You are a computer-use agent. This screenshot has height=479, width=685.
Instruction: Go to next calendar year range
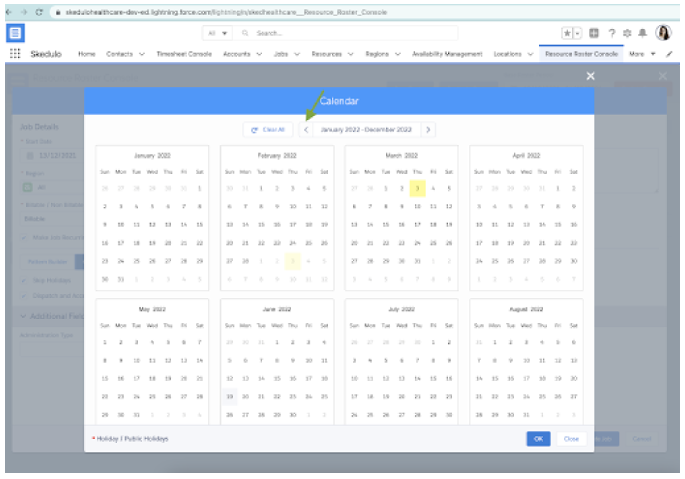(428, 130)
